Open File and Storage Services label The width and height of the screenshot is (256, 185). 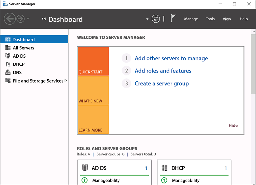38,81
